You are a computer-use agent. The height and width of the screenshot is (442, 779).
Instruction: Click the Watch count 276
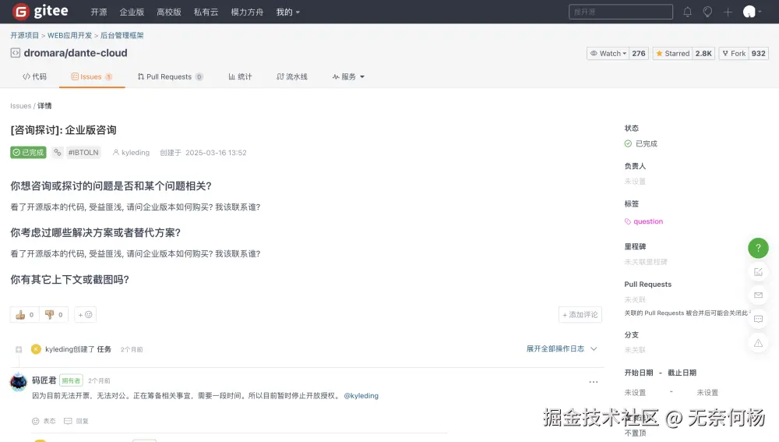639,53
